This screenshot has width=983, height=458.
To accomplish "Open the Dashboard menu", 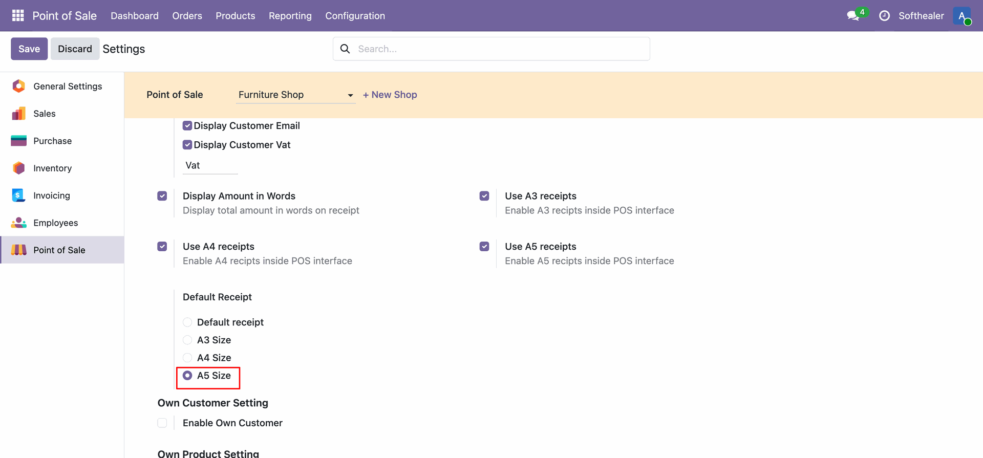I will [135, 16].
